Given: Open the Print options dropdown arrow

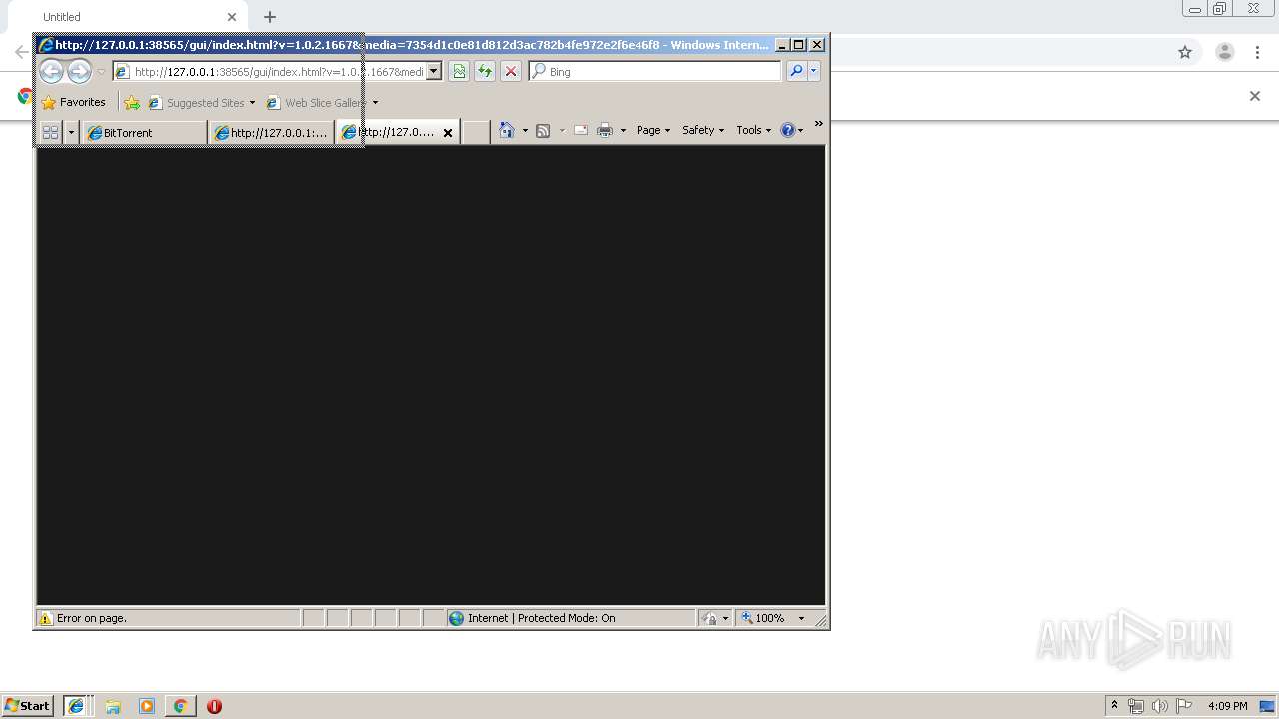Looking at the screenshot, I should pos(623,131).
